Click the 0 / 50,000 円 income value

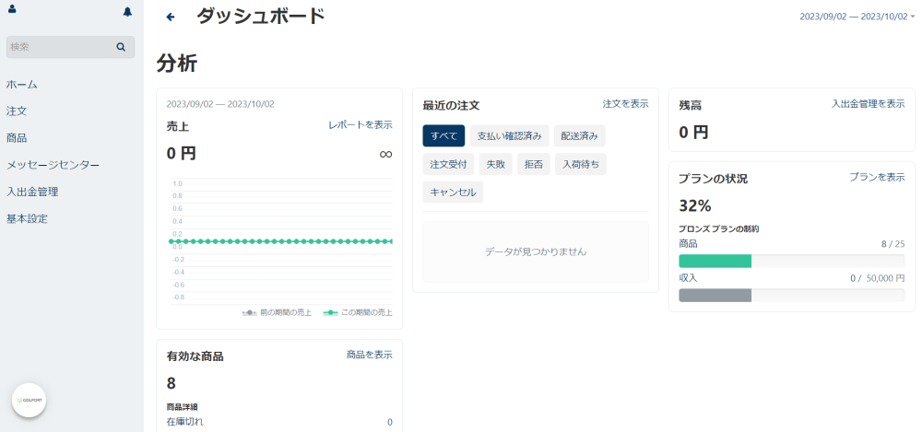878,278
